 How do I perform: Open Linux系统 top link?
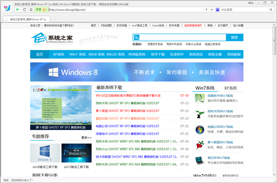click(158, 25)
